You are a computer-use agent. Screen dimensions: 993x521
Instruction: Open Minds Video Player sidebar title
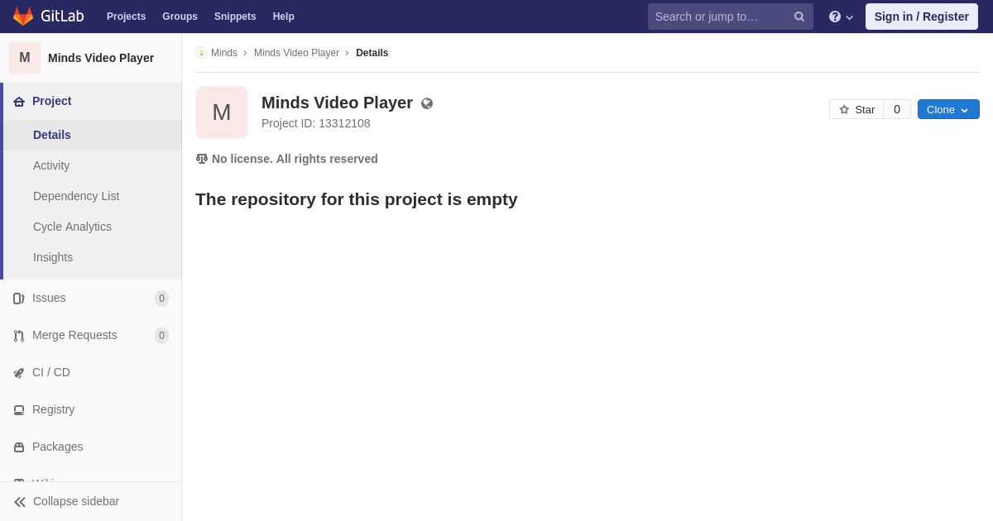[x=101, y=58]
